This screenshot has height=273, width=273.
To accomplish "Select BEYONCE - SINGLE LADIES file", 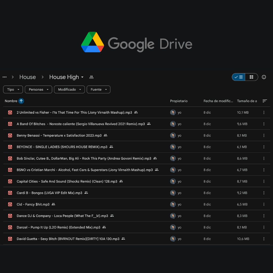I will click(62, 147).
